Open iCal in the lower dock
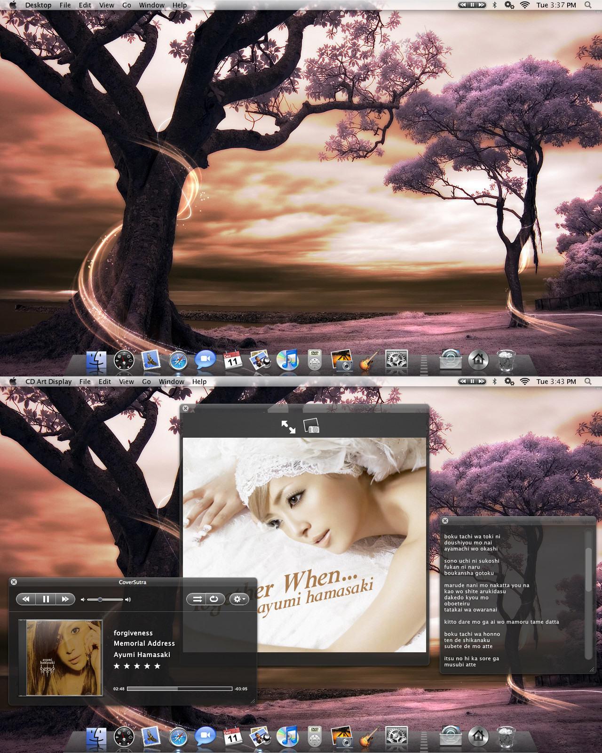This screenshot has height=753, width=602. (x=233, y=737)
